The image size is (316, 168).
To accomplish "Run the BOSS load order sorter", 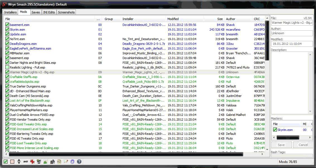I will click(x=26, y=162).
